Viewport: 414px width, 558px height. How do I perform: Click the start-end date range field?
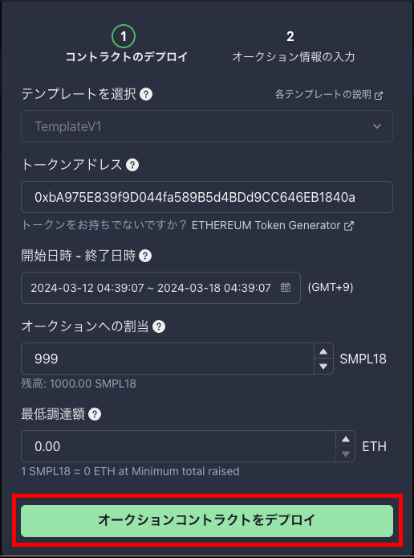point(160,288)
